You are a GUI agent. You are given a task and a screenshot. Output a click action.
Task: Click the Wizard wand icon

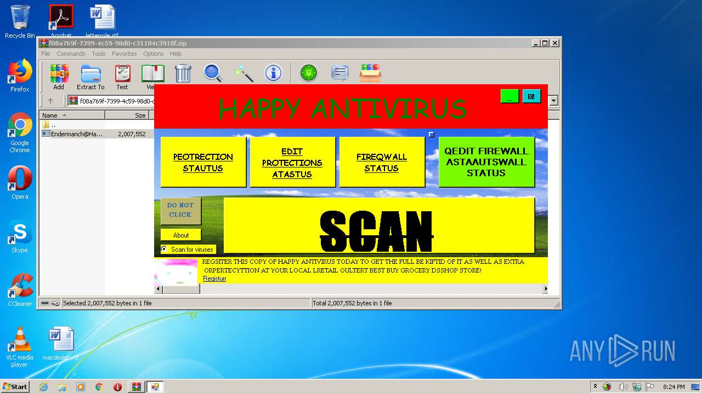pyautogui.click(x=244, y=73)
